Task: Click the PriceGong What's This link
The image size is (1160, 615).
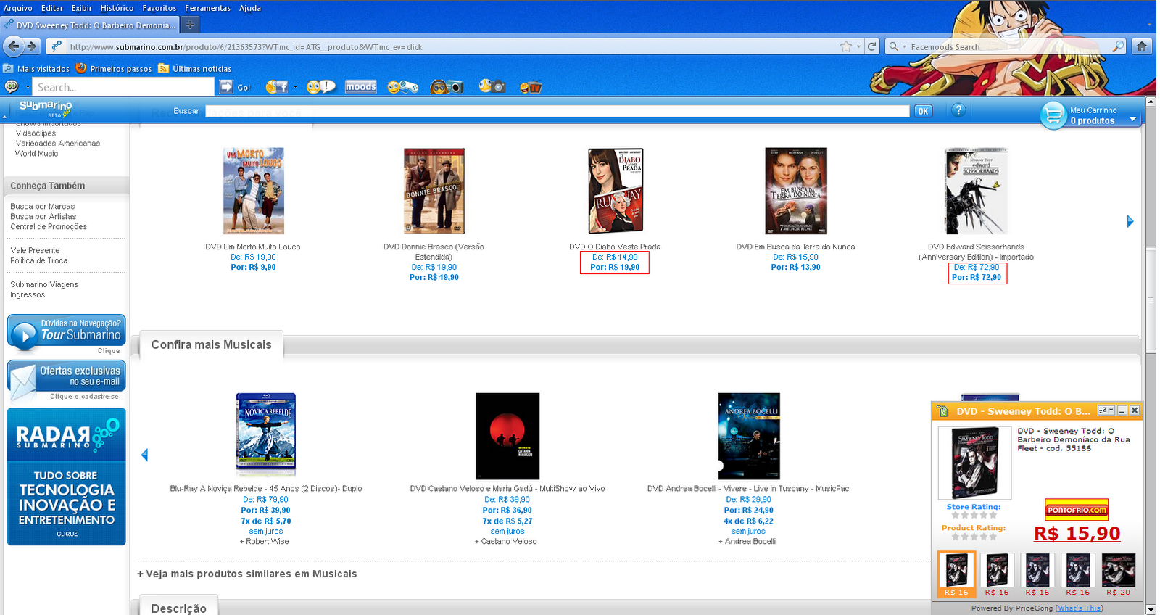Action: click(1079, 608)
